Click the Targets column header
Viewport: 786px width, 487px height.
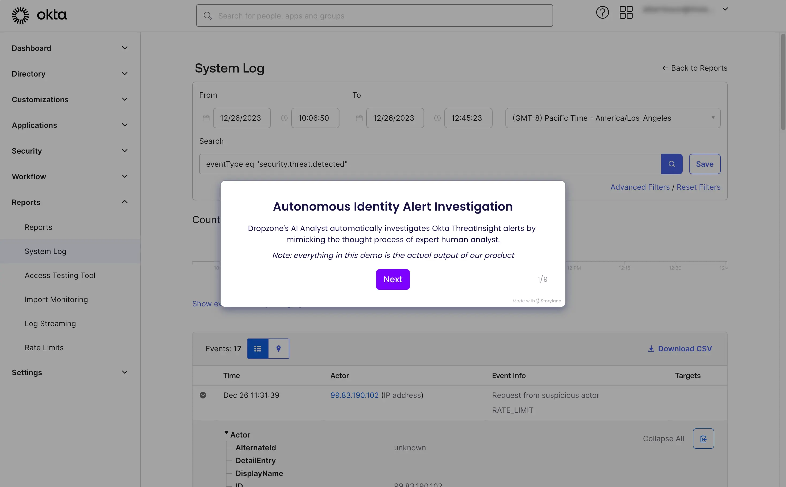coord(688,376)
